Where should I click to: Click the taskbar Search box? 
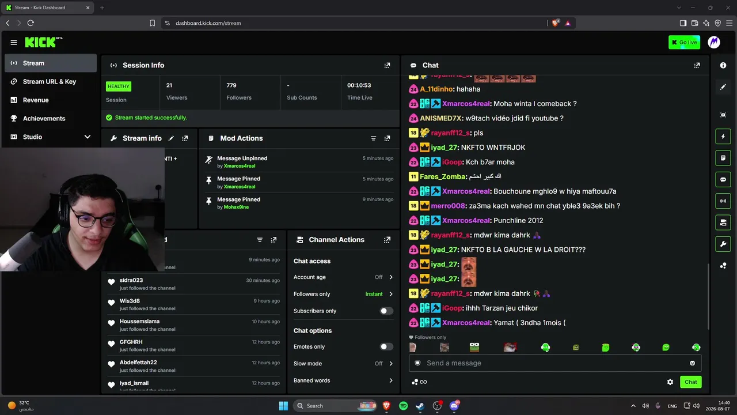tap(336, 406)
